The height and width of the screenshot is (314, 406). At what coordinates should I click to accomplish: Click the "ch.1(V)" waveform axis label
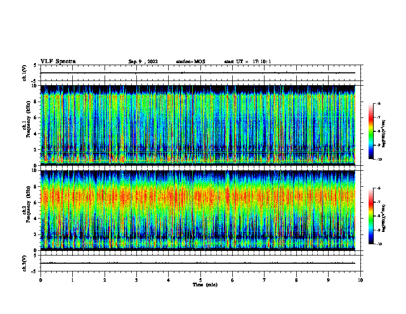(x=25, y=73)
